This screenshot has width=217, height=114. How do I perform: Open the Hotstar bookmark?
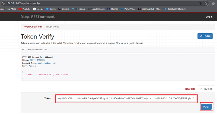point(113,9)
